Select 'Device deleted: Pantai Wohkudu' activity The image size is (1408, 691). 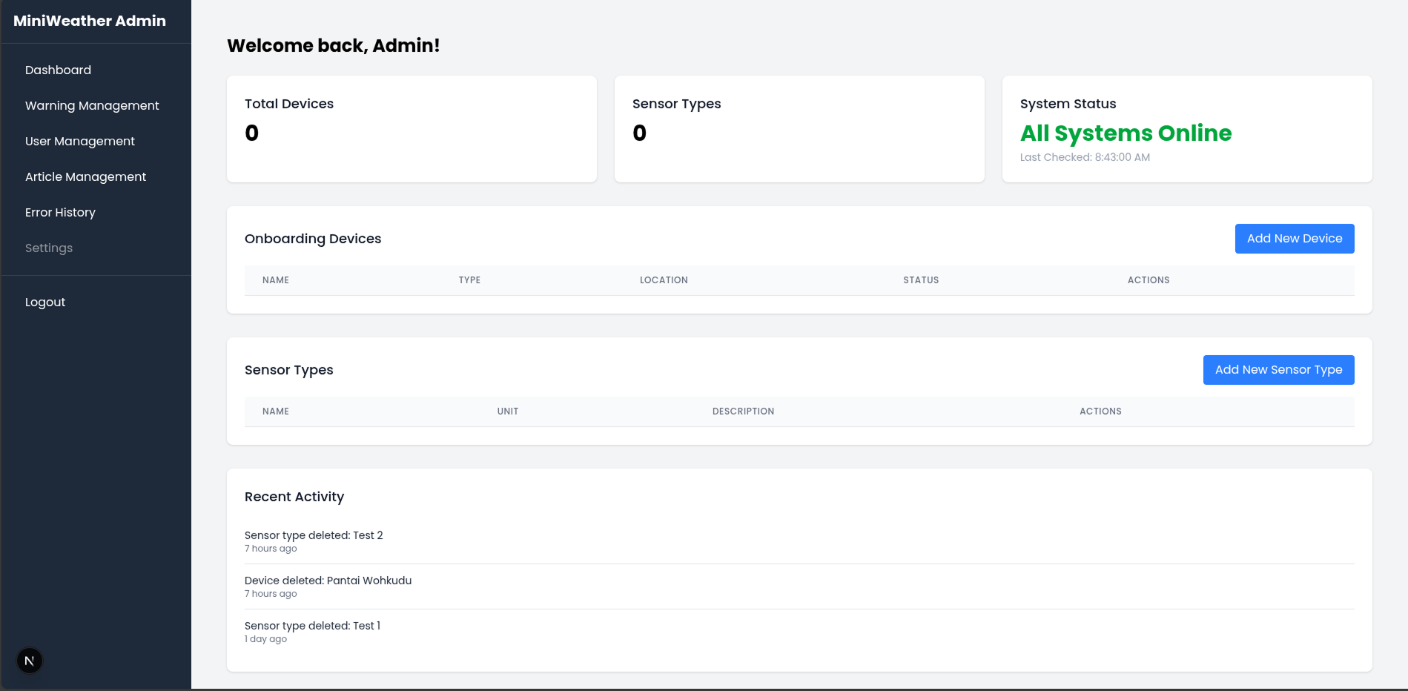(x=328, y=581)
